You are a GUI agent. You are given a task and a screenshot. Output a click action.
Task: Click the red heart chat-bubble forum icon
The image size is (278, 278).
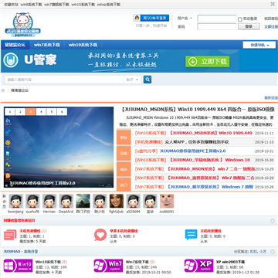click(x=100, y=235)
